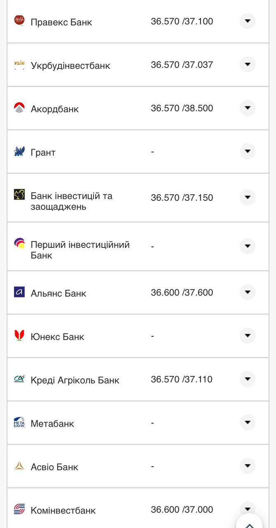
Task: Click the Грант bank logo icon
Action: coord(19,151)
